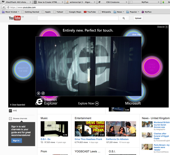Click the YouTube logo

pos(15,18)
